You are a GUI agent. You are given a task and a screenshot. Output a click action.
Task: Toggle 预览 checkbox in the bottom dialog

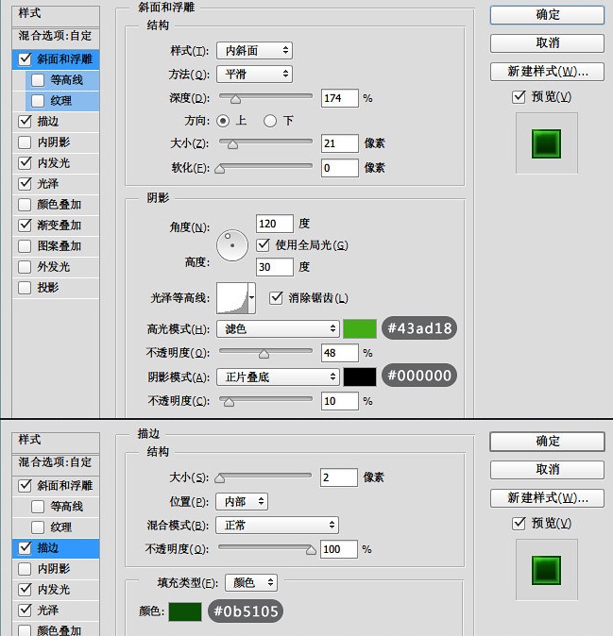click(x=519, y=524)
